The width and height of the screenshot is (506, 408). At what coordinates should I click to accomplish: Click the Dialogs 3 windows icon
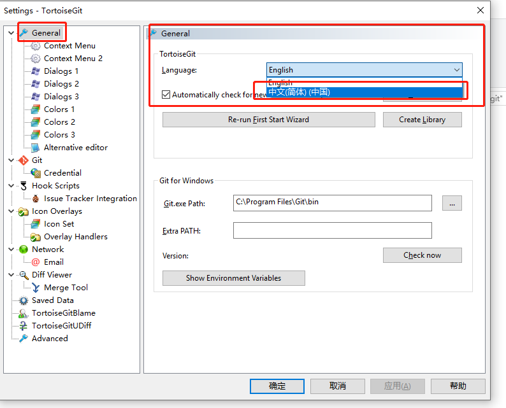click(x=36, y=97)
